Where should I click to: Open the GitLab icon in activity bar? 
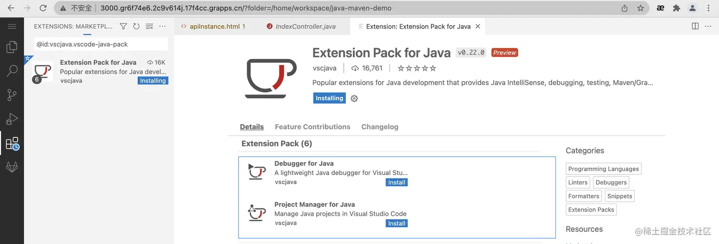[x=12, y=167]
